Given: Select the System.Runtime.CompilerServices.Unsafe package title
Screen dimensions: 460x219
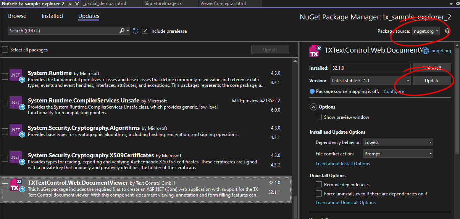Looking at the screenshot, I should (83, 101).
